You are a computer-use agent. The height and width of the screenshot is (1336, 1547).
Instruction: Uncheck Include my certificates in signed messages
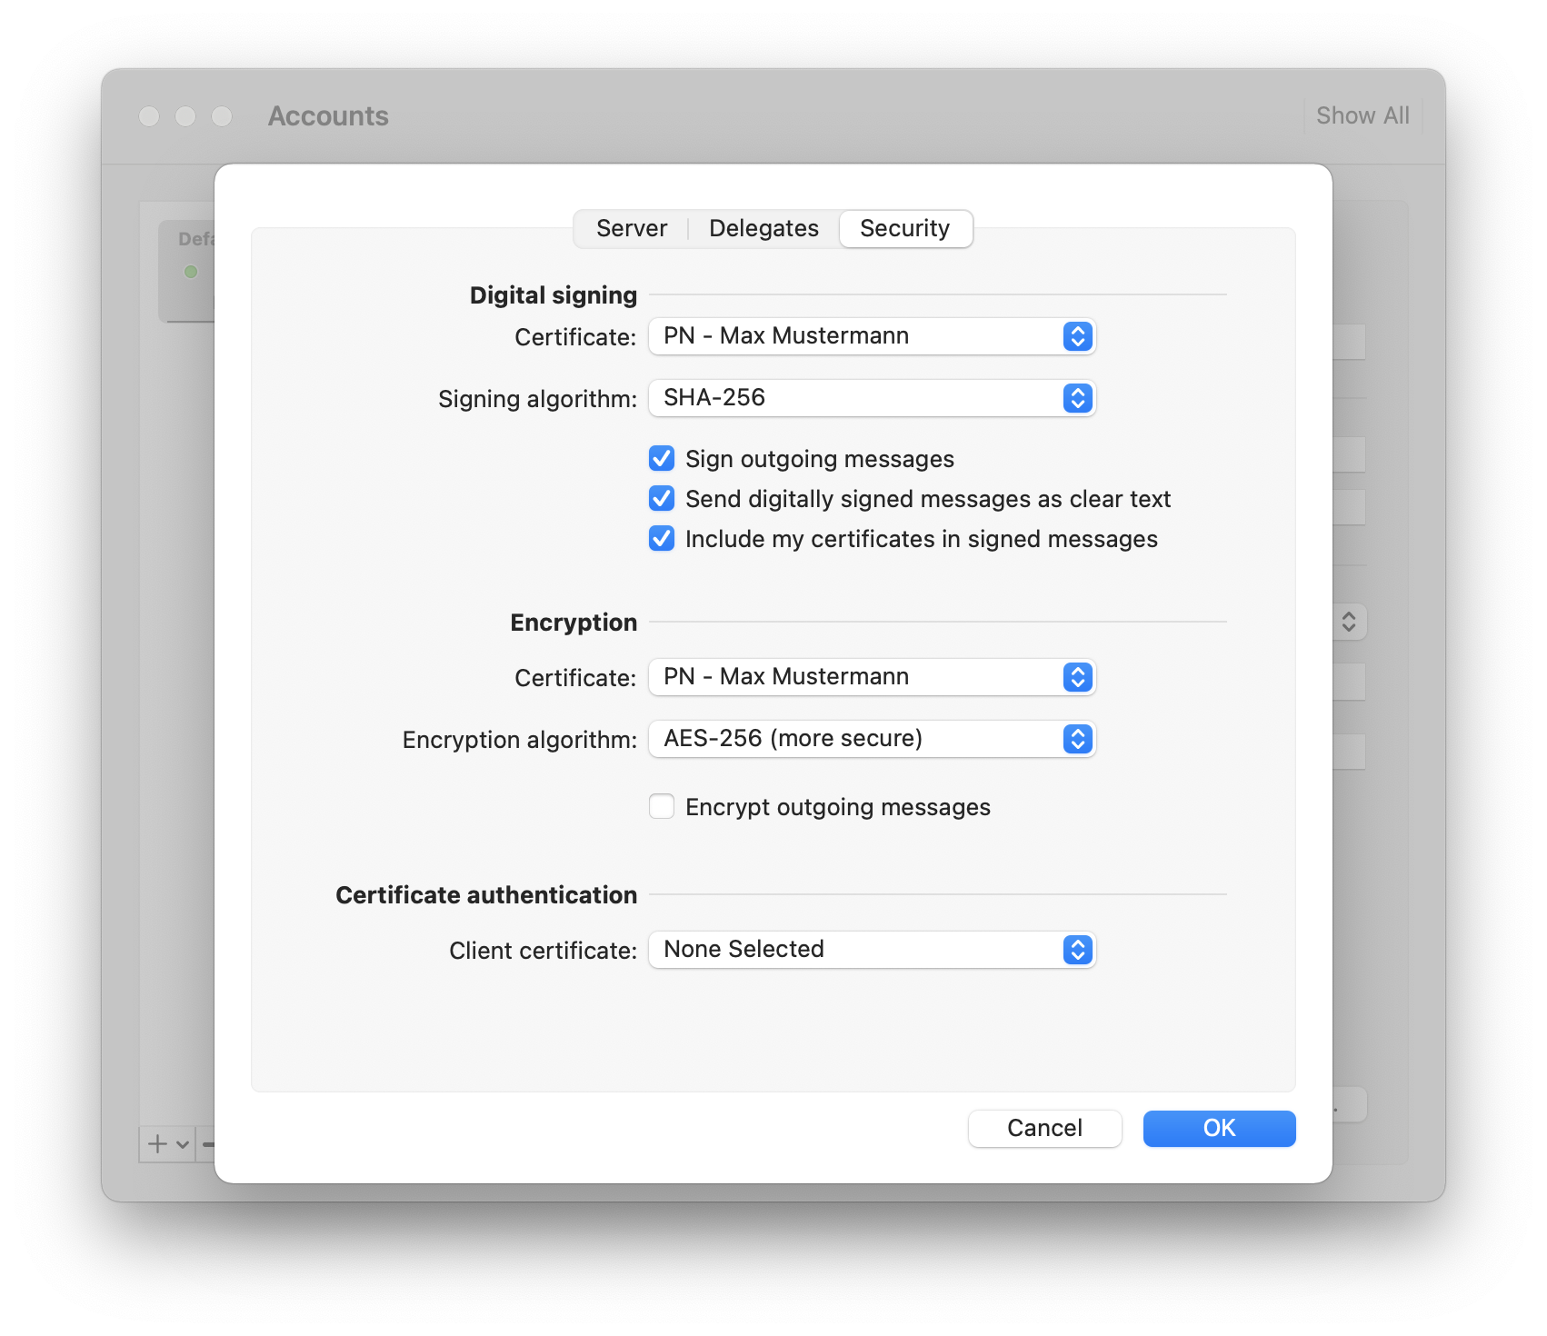tap(662, 538)
